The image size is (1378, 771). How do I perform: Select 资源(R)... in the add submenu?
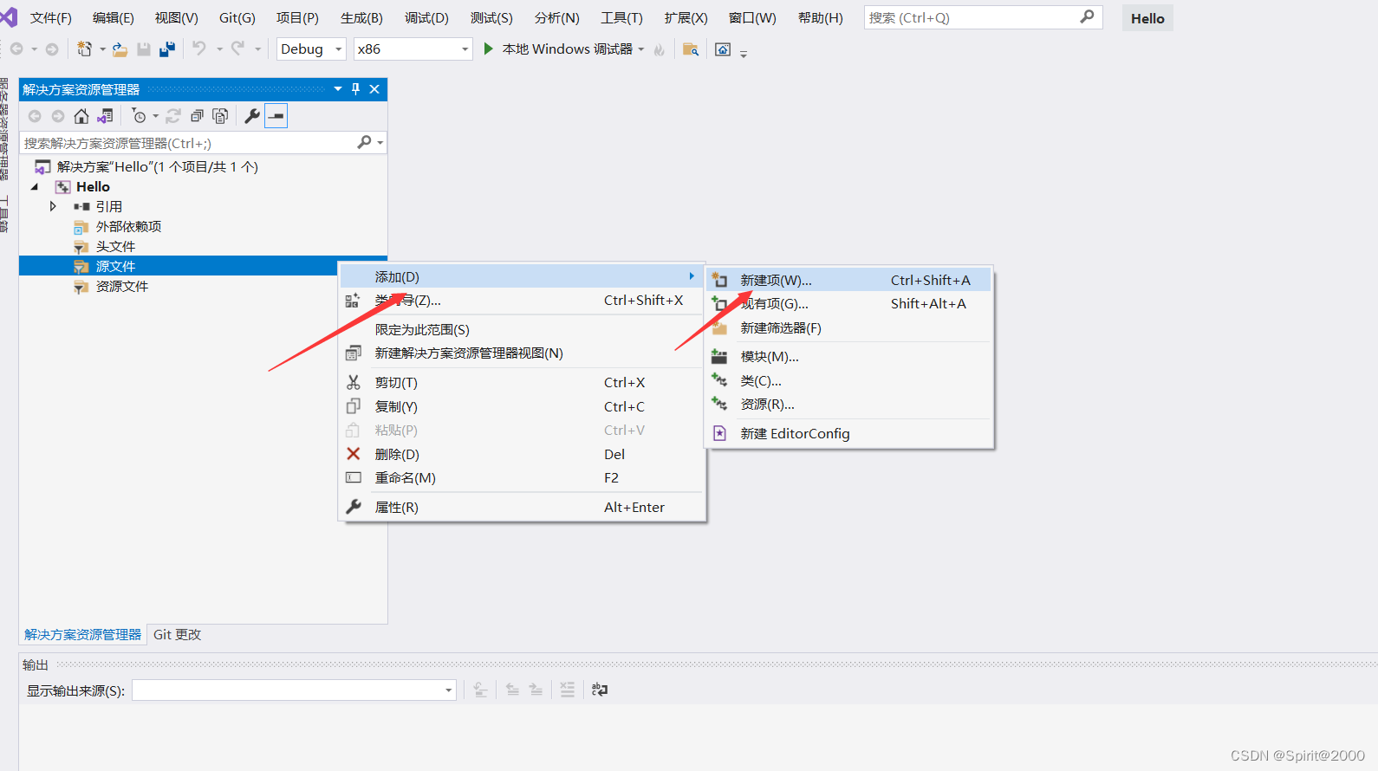coord(848,404)
